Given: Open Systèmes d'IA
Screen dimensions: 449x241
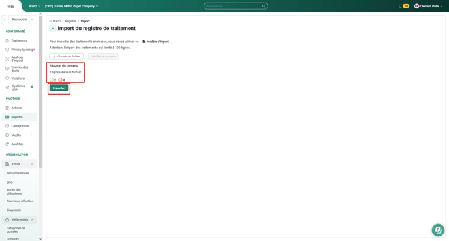Looking at the screenshot, I should [x=19, y=88].
